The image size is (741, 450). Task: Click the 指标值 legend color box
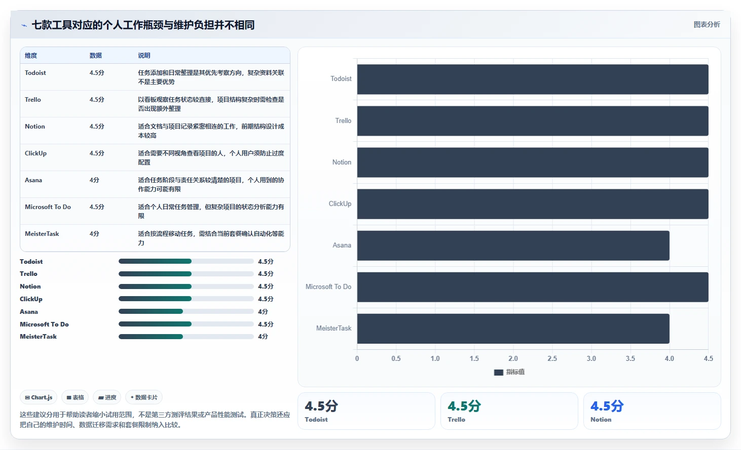pyautogui.click(x=499, y=372)
